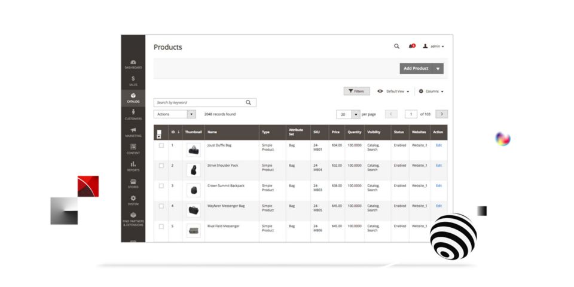Sort the table by ID column
The image size is (574, 287).
point(175,132)
